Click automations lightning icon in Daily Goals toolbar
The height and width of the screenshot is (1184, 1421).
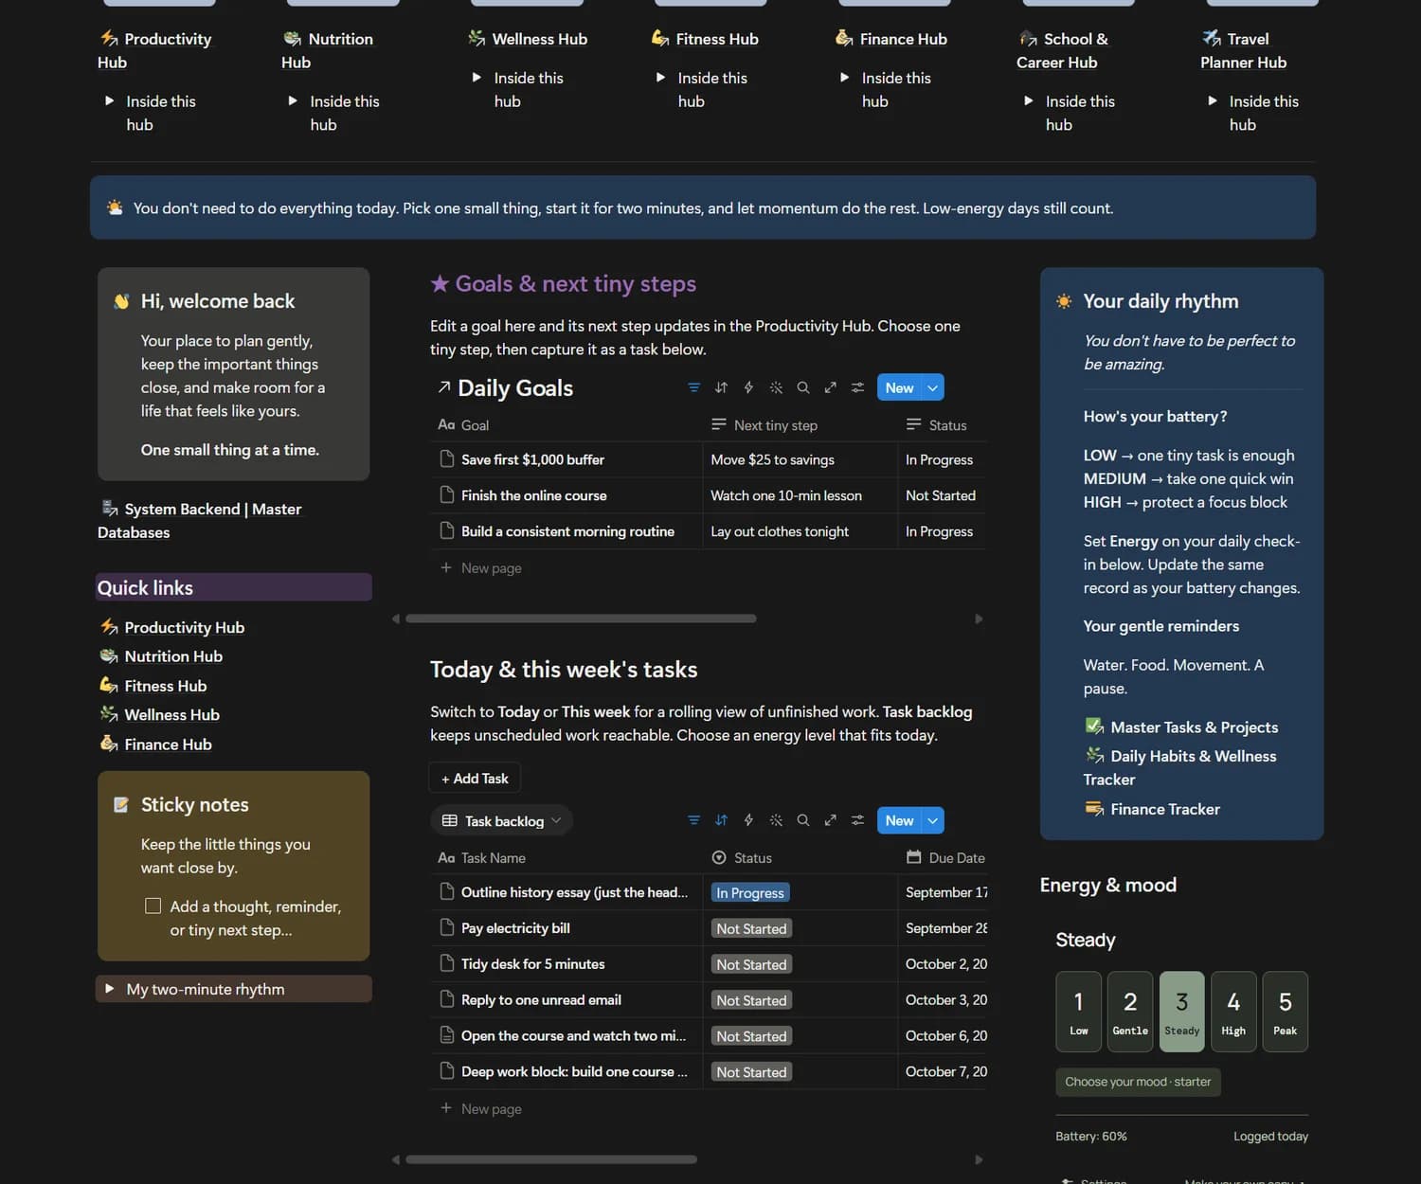(x=748, y=387)
